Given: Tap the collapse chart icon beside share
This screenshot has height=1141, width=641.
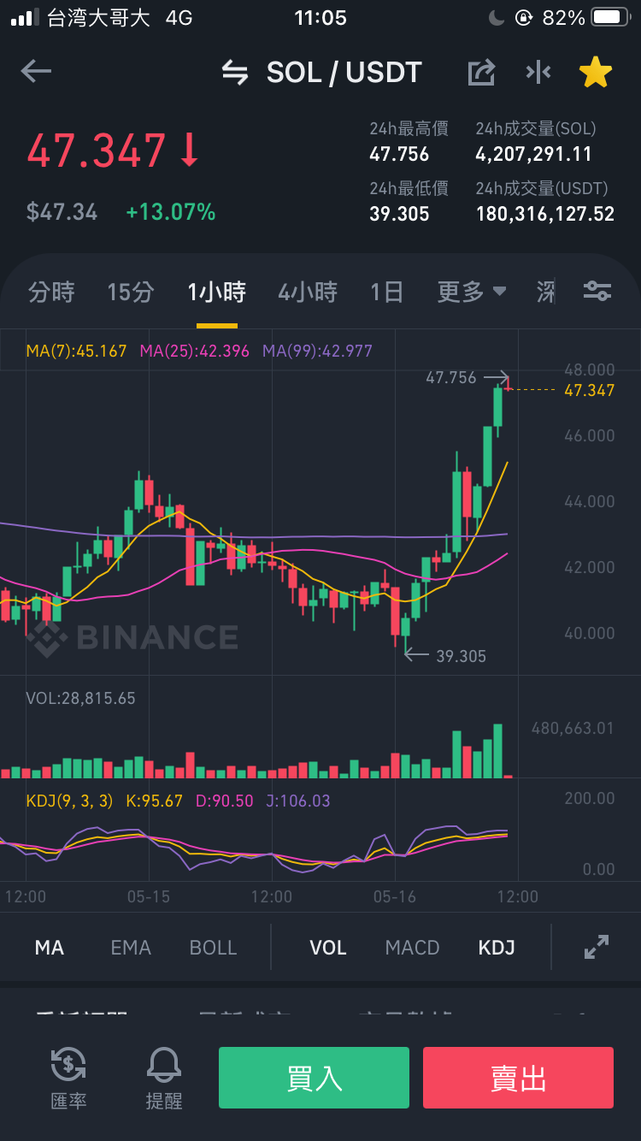Looking at the screenshot, I should (538, 73).
